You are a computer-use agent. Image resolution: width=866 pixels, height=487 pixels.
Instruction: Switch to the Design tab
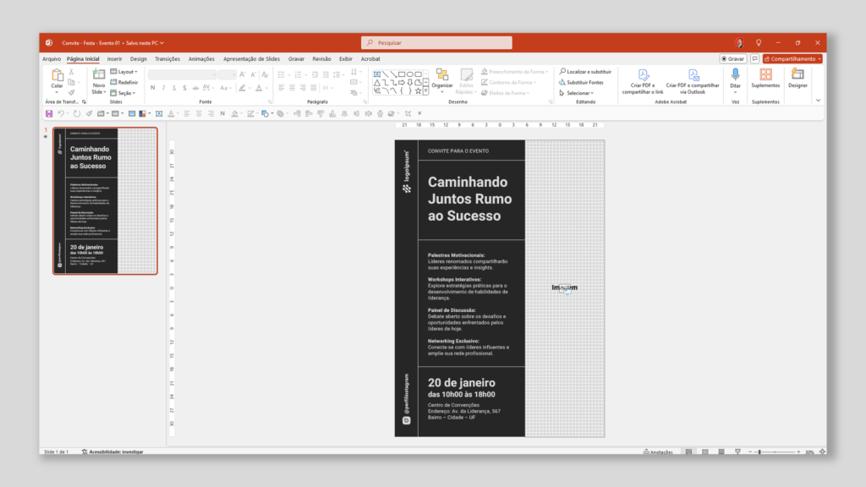coord(138,58)
